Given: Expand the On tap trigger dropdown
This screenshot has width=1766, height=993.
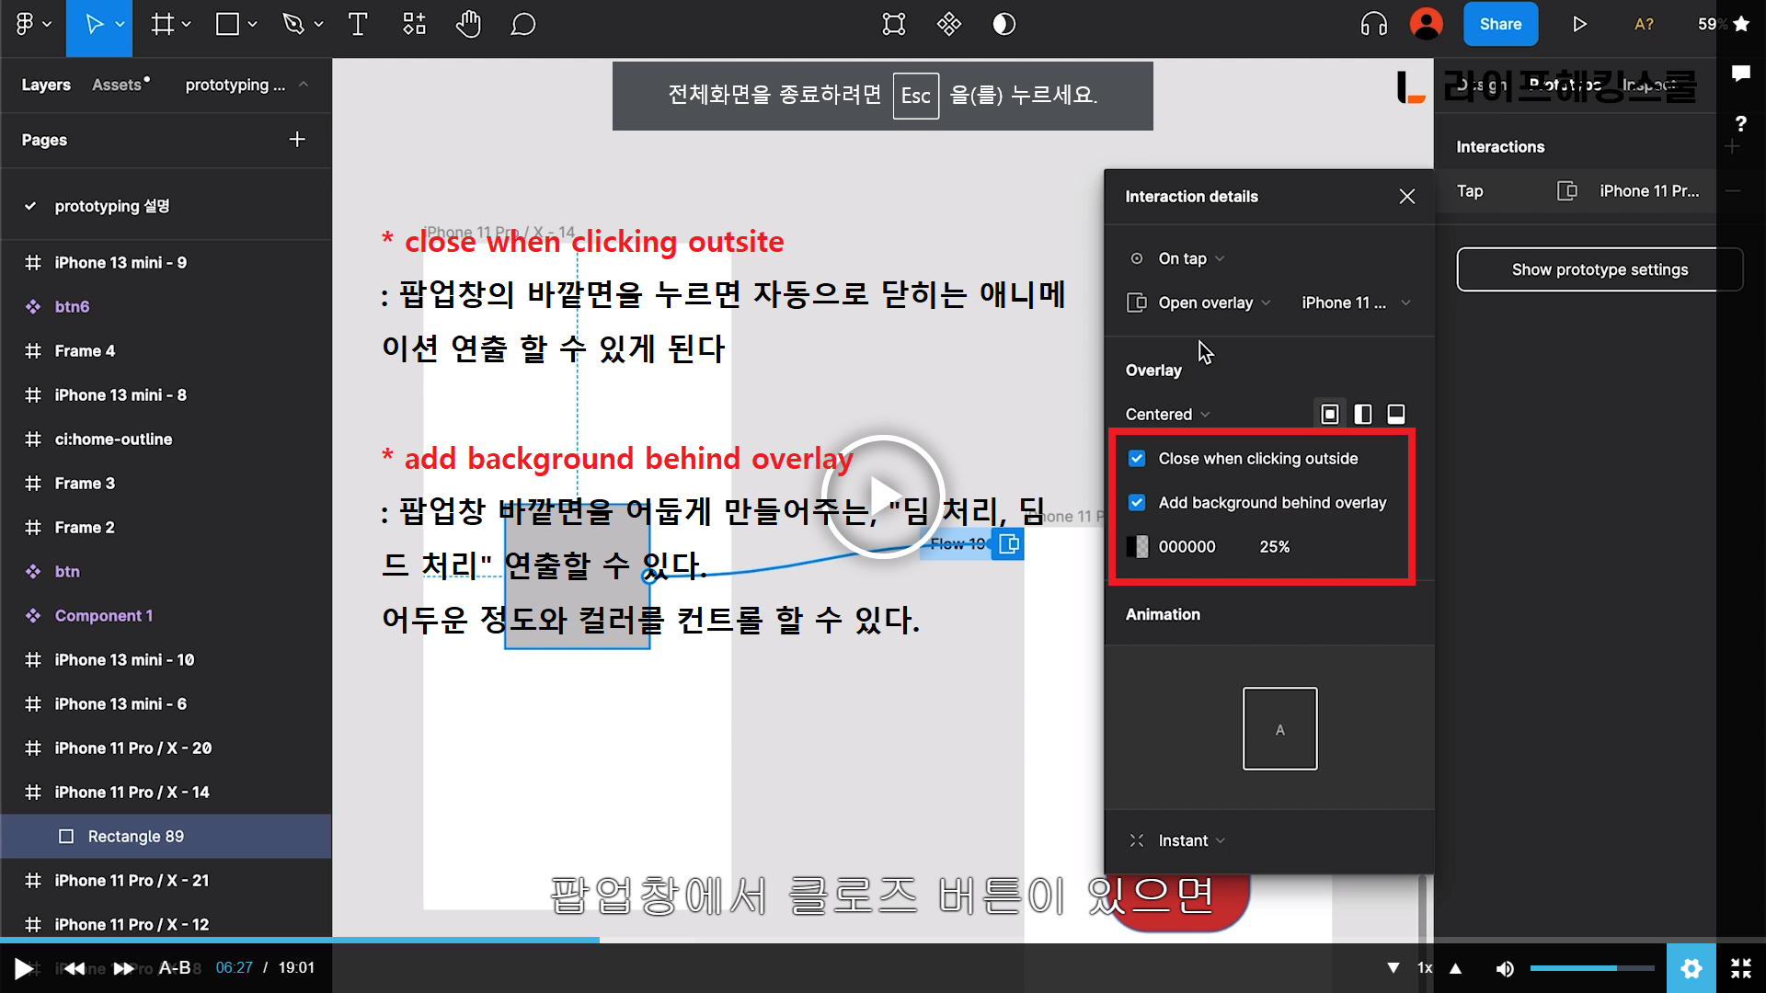Looking at the screenshot, I should 1191,259.
